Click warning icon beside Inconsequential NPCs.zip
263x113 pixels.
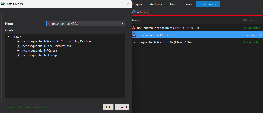coord(134,35)
